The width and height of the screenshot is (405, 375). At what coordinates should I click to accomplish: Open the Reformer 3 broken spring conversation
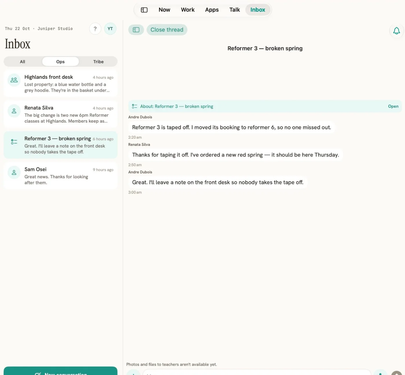pyautogui.click(x=60, y=145)
